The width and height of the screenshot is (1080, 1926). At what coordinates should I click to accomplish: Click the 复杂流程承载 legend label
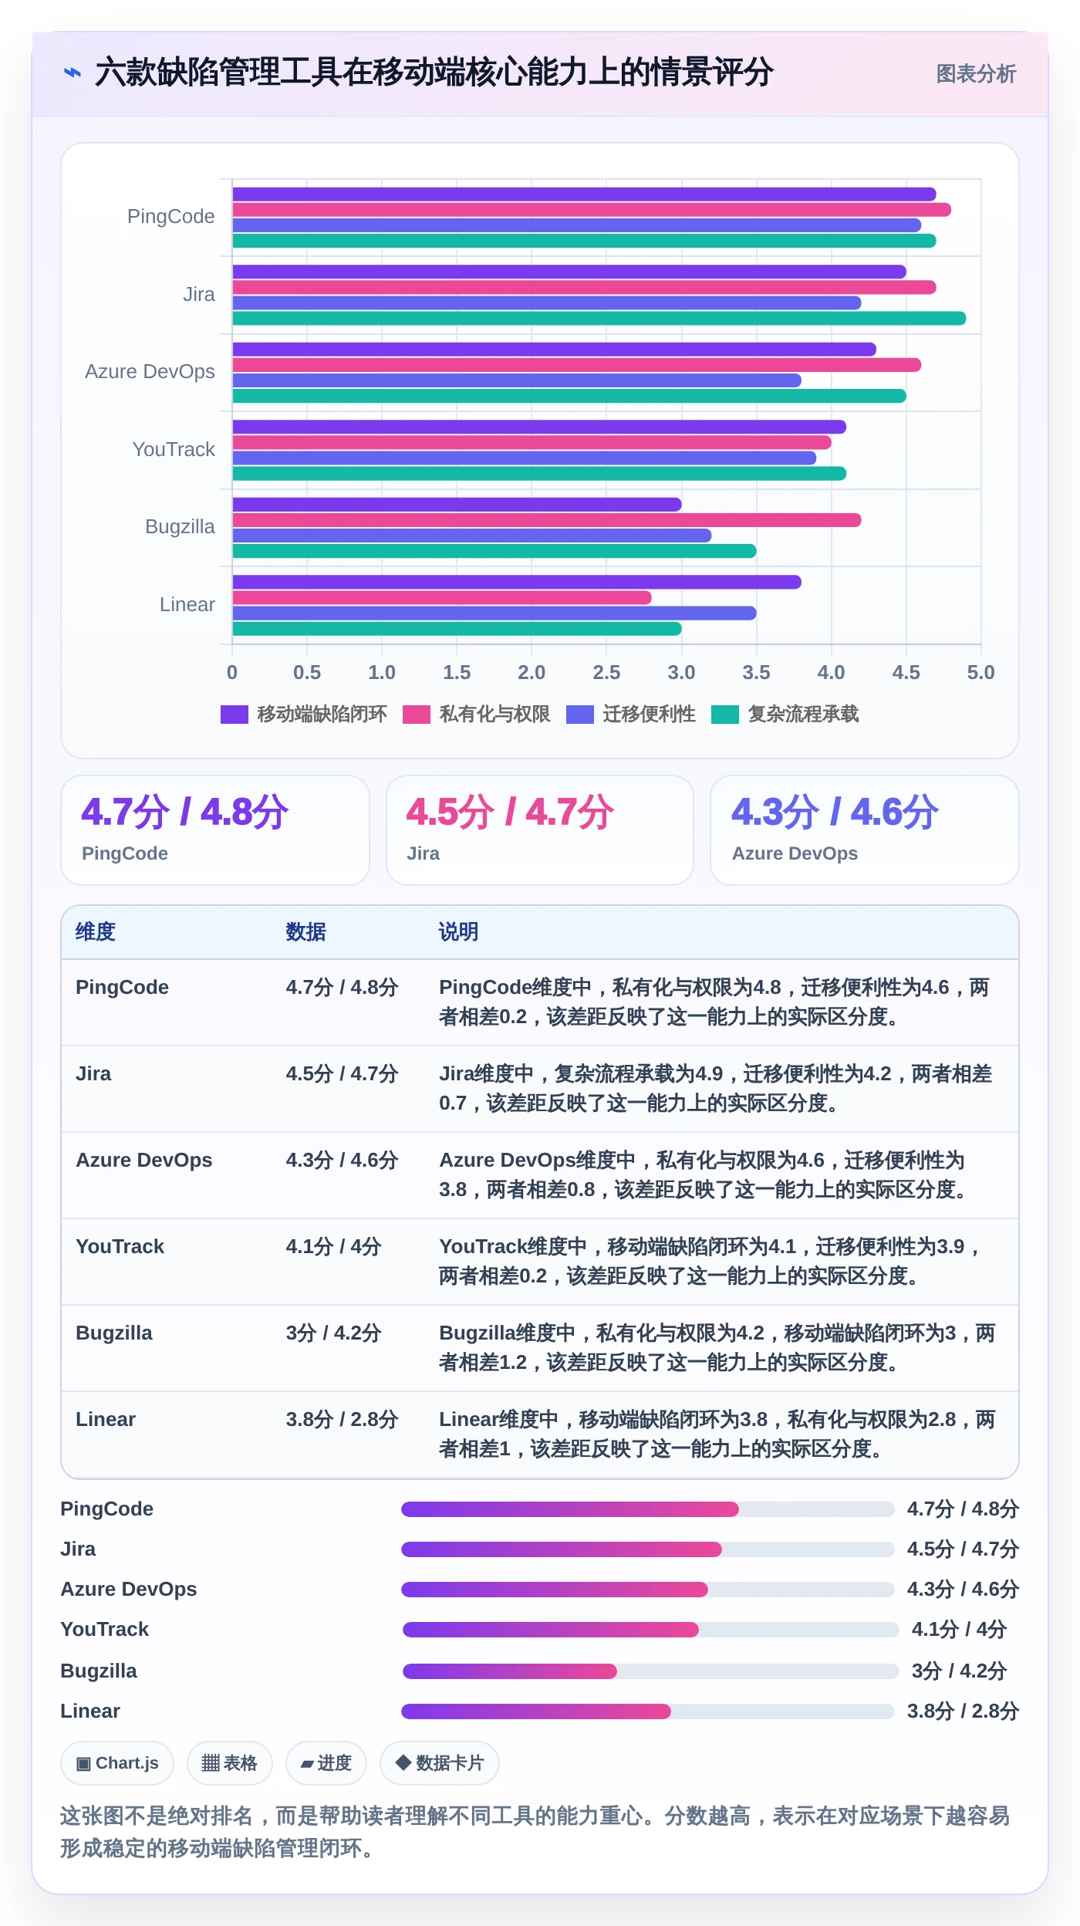[804, 715]
